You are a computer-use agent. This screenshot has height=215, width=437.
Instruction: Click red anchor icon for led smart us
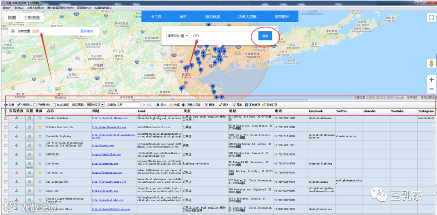[17, 173]
